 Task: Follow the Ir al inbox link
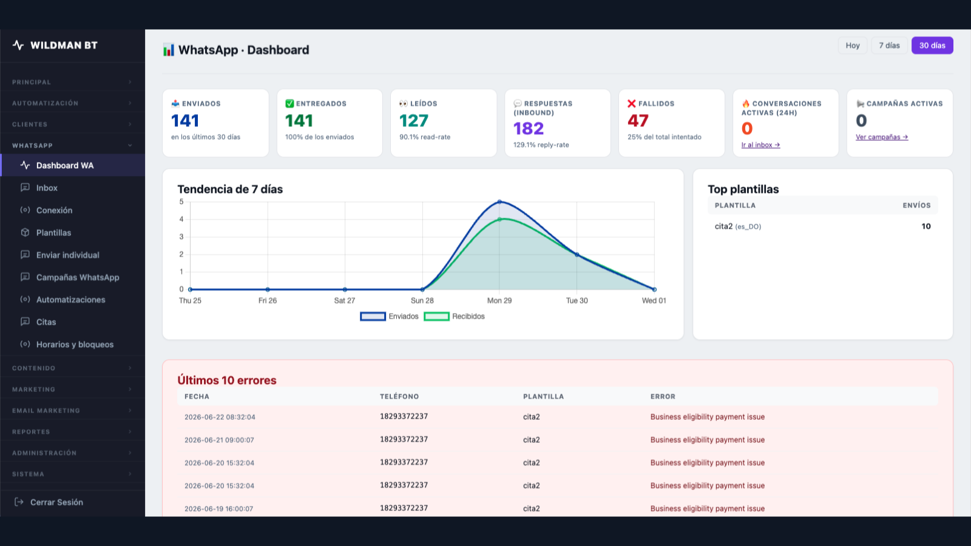(760, 145)
